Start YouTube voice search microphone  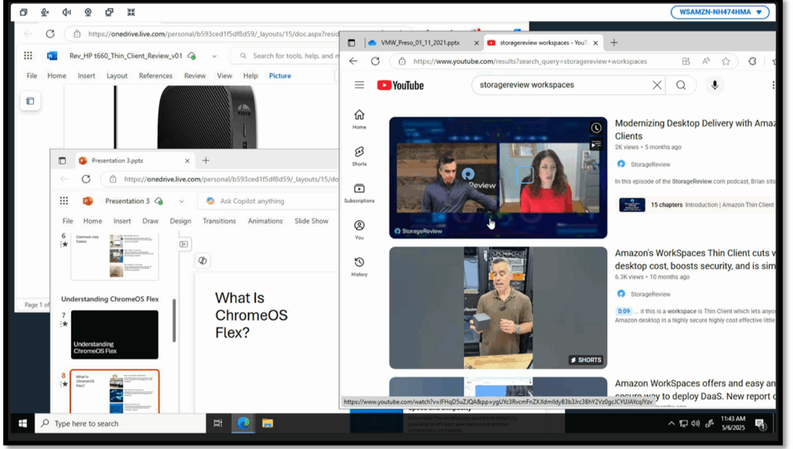click(x=714, y=85)
